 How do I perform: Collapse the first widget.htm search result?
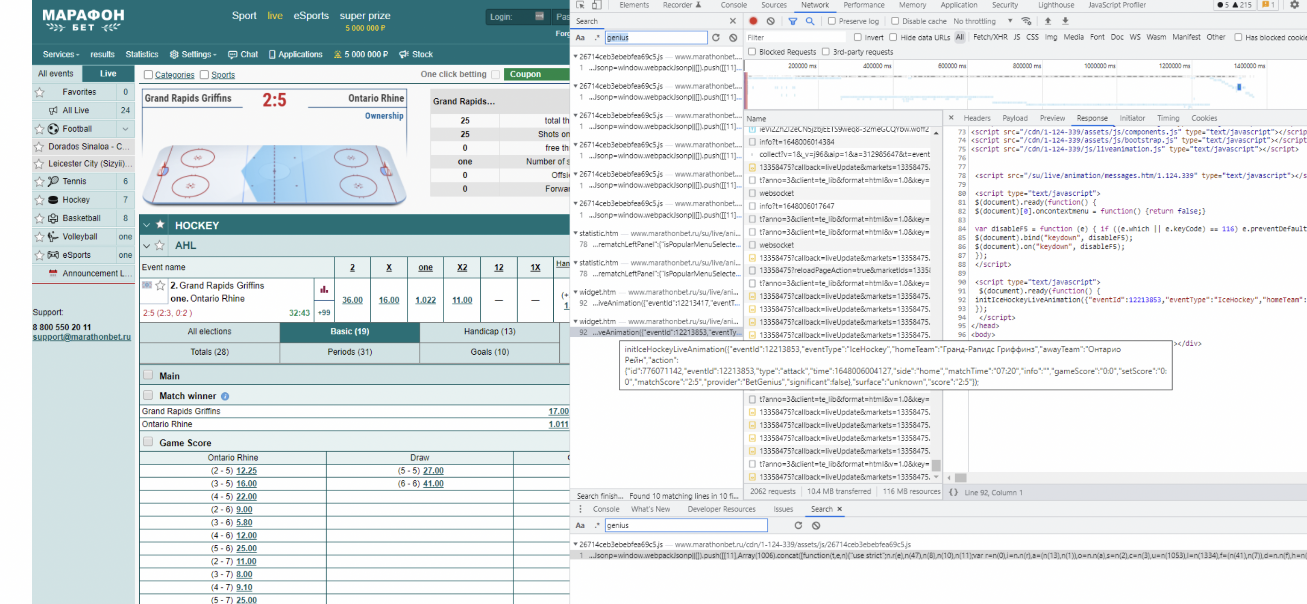(575, 292)
